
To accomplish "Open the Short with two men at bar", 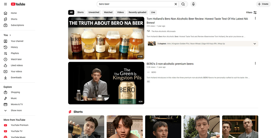I will tap(240, 127).
